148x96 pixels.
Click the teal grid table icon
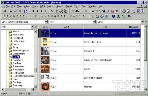click(106, 16)
